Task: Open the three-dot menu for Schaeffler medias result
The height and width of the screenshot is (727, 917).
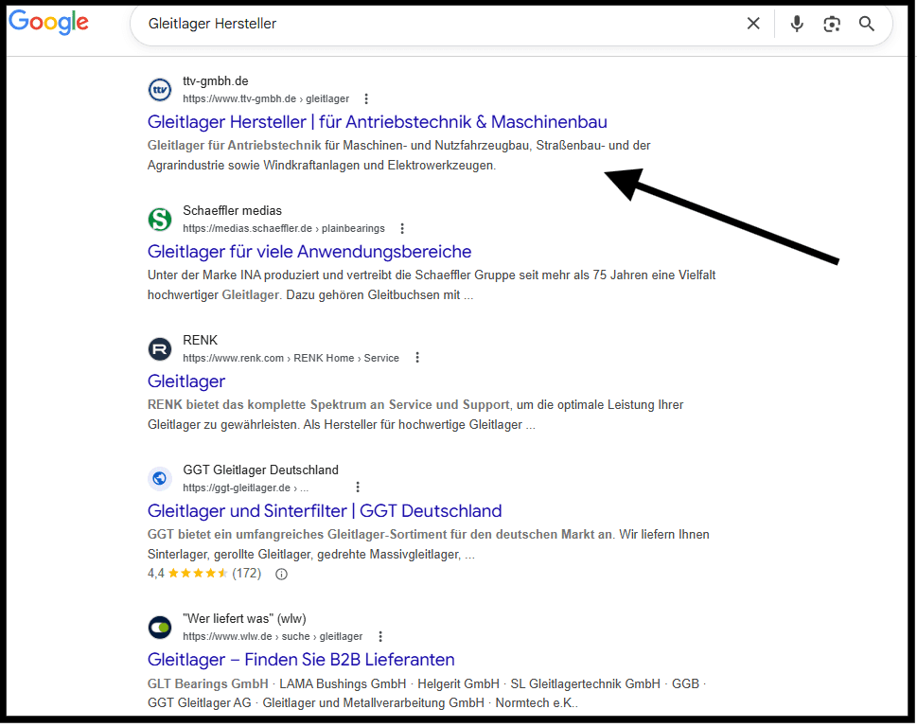Action: pos(402,229)
